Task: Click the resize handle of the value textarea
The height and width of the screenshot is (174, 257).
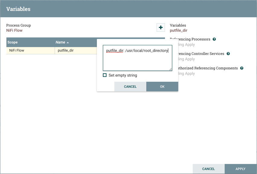Action: (x=170, y=69)
